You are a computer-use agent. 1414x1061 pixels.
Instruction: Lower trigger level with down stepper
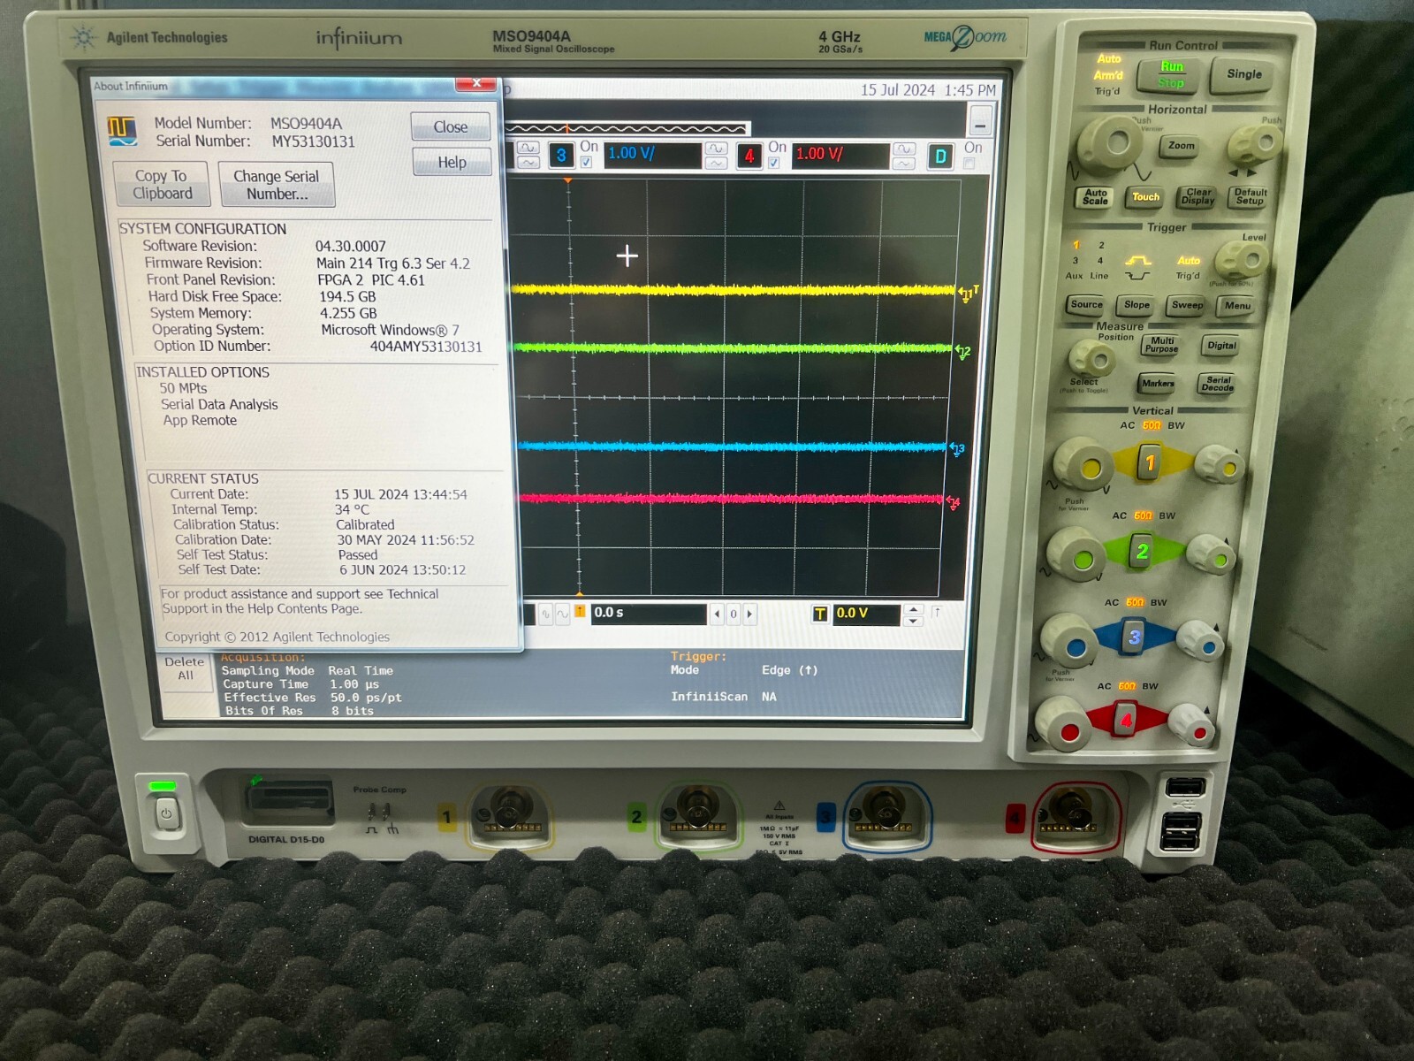point(914,622)
